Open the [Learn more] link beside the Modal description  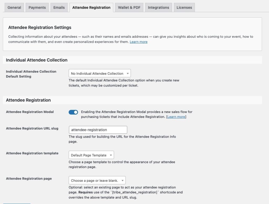click(x=176, y=117)
